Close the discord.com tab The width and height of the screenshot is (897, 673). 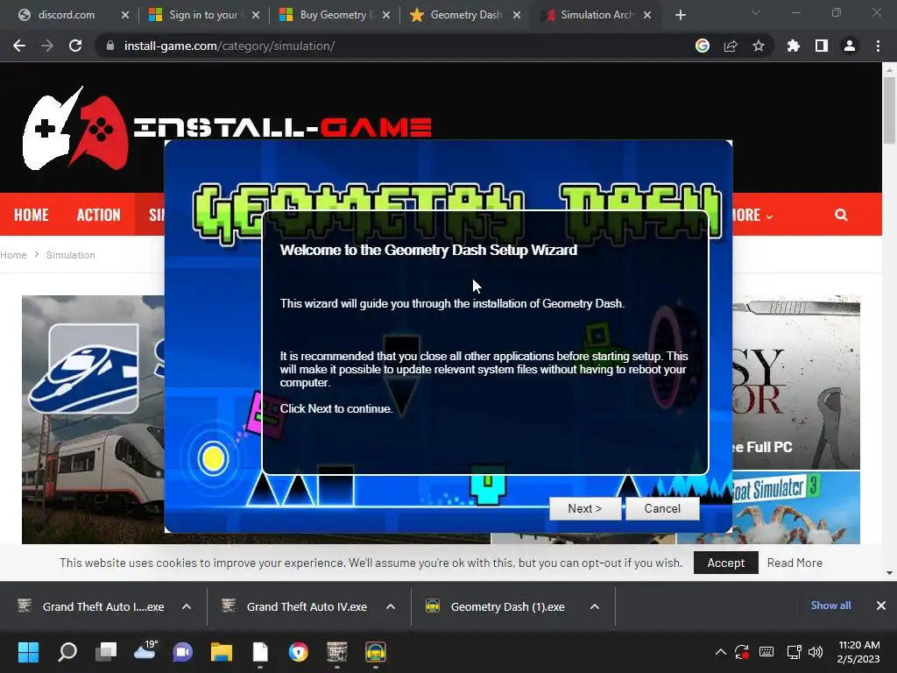pos(125,15)
